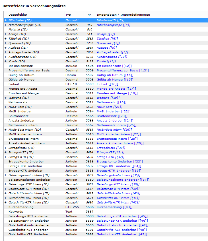Viewport: 208px width, 241px height.
Task: Expand the Anlage (ID) entry
Action: 5,34
